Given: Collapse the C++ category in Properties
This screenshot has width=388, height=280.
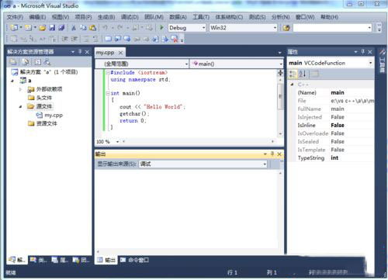Looking at the screenshot, I should (x=293, y=85).
